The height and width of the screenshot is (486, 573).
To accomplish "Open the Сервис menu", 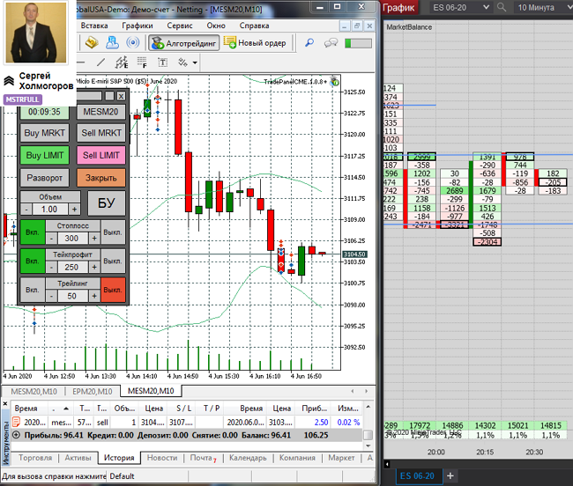I will pyautogui.click(x=180, y=26).
